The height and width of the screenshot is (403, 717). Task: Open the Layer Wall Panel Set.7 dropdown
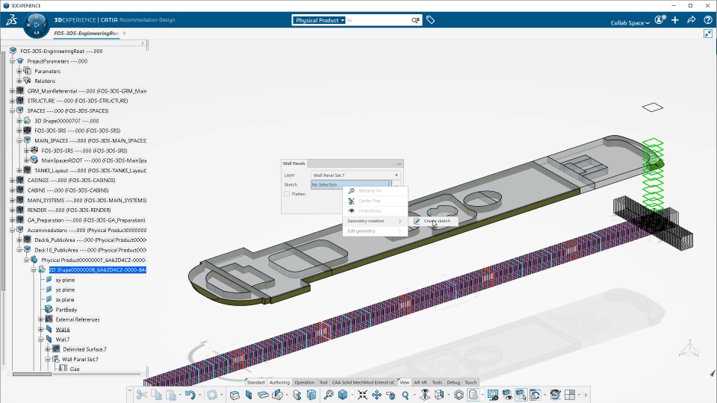tap(356, 175)
